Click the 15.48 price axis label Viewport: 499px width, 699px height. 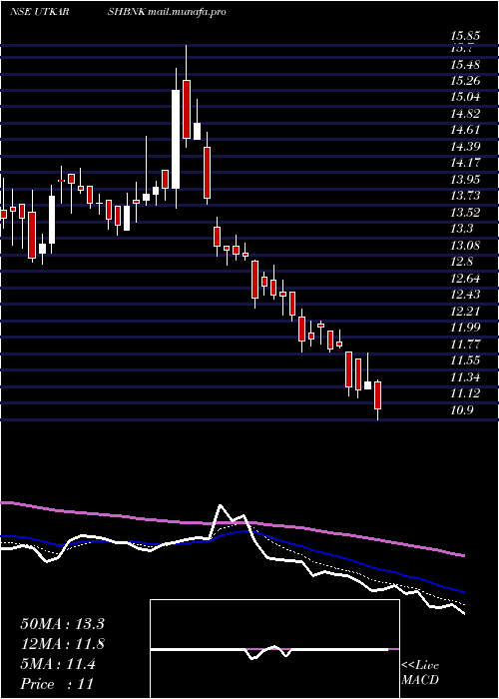click(x=465, y=65)
